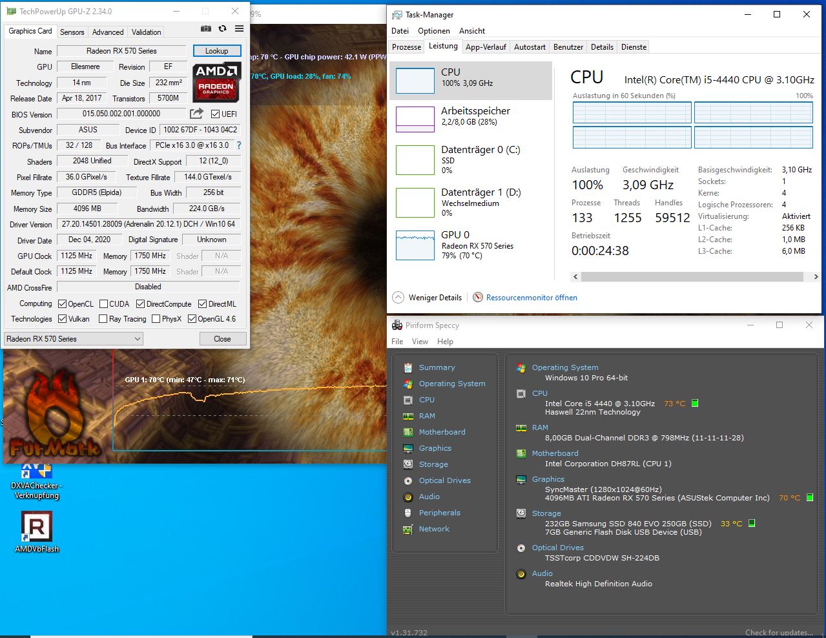This screenshot has height=638, width=826.
Task: Open the GPU-Z hamburger menu
Action: pyautogui.click(x=239, y=28)
